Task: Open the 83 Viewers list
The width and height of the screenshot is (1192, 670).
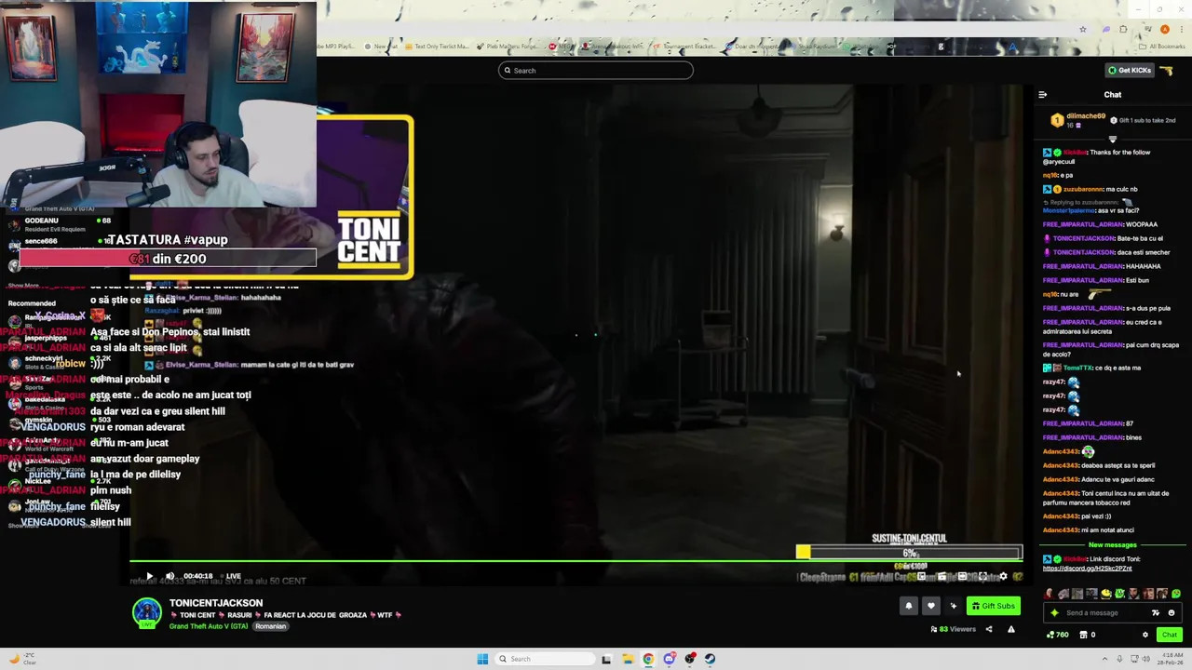Action: [x=953, y=629]
